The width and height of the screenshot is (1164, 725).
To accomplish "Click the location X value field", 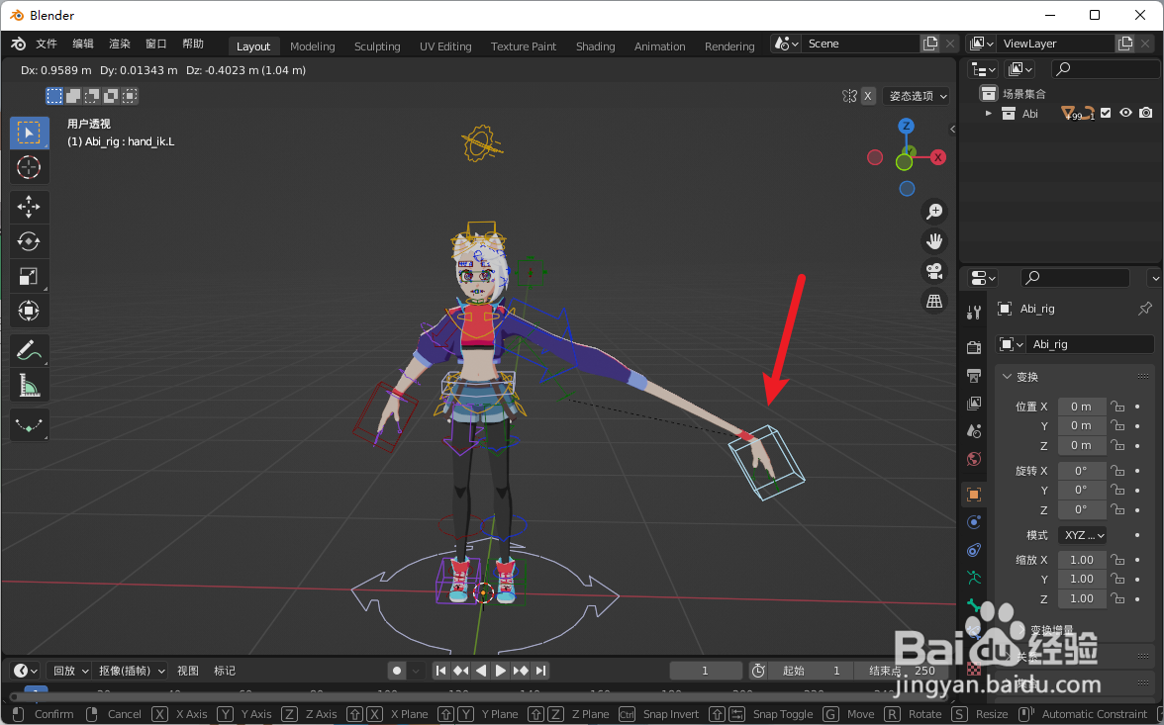I will pyautogui.click(x=1082, y=406).
